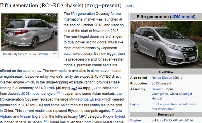Image resolution: width=202 pixels, height=123 pixels.
Task: Jump to citation reference [9]
Action: tap(58, 93)
